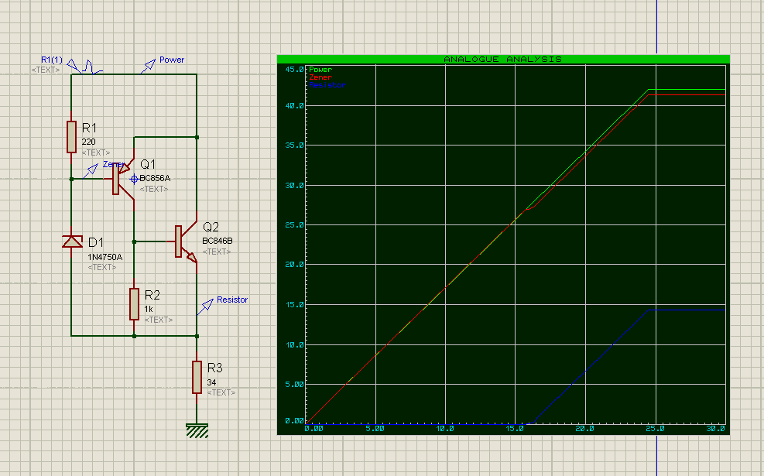Select the D1 1N4750A zener diode
The width and height of the screenshot is (764, 476).
(72, 241)
